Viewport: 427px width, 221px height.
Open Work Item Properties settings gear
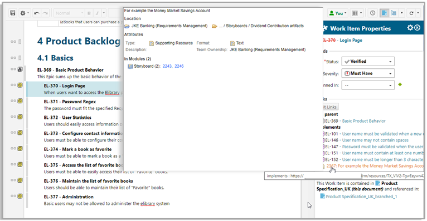click(410, 28)
